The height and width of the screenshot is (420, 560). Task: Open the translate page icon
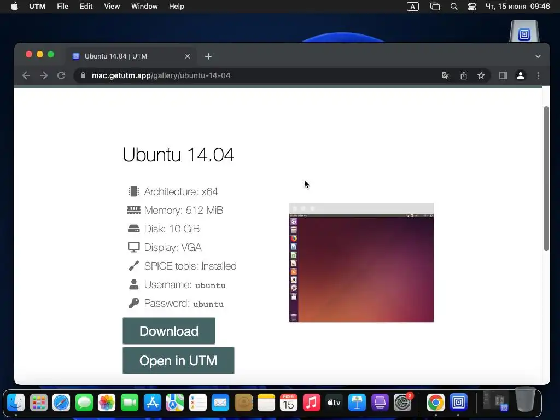(446, 75)
